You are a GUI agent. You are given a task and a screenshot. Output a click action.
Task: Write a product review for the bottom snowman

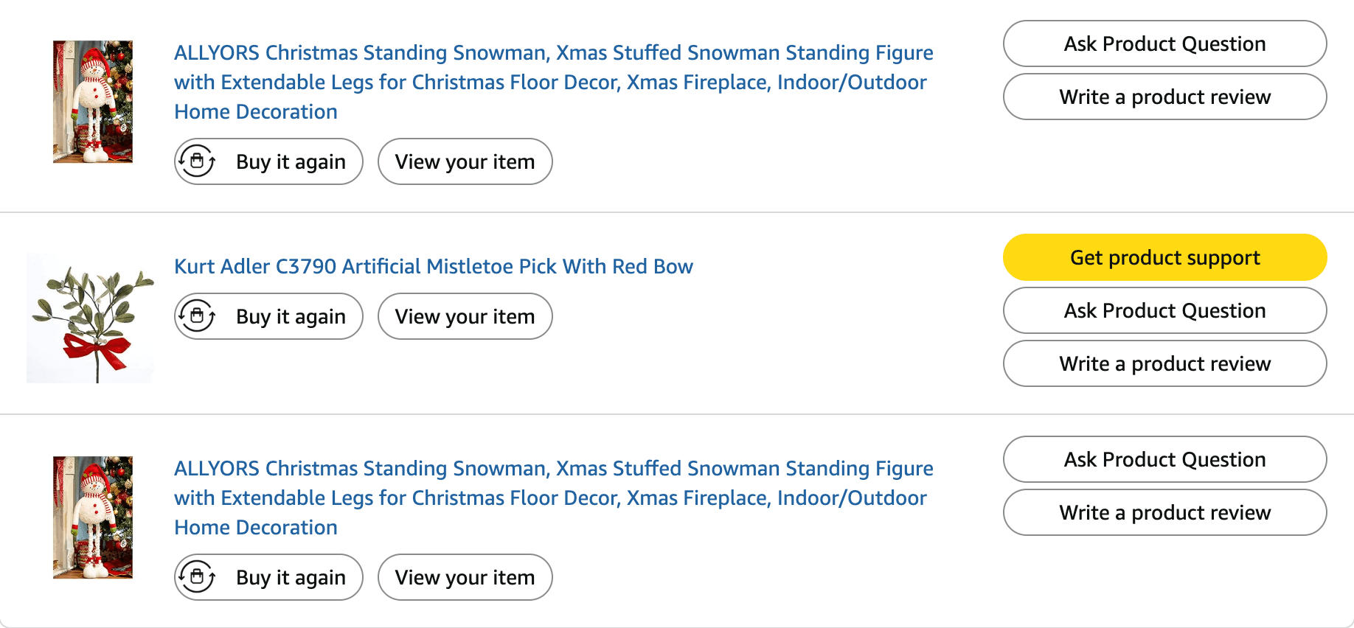1164,512
